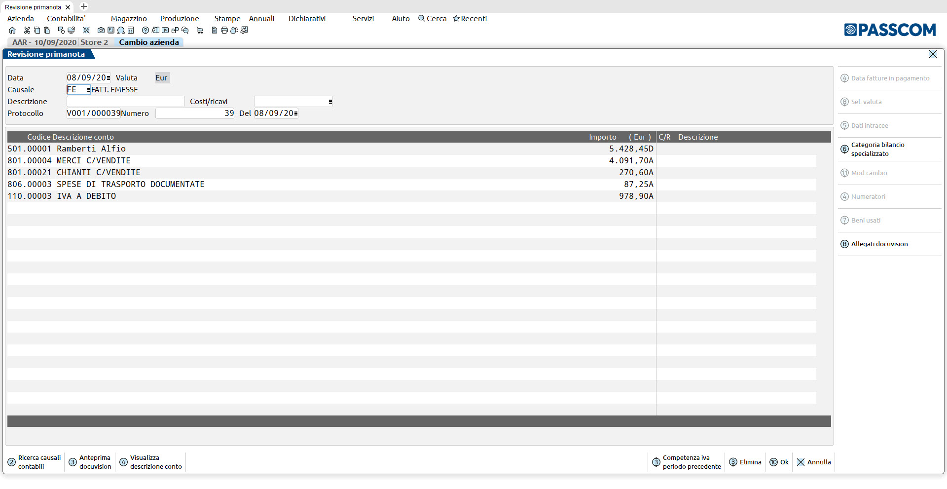Screen dimensions: 947x489
Task: Open the Magazzino menu
Action: point(129,19)
